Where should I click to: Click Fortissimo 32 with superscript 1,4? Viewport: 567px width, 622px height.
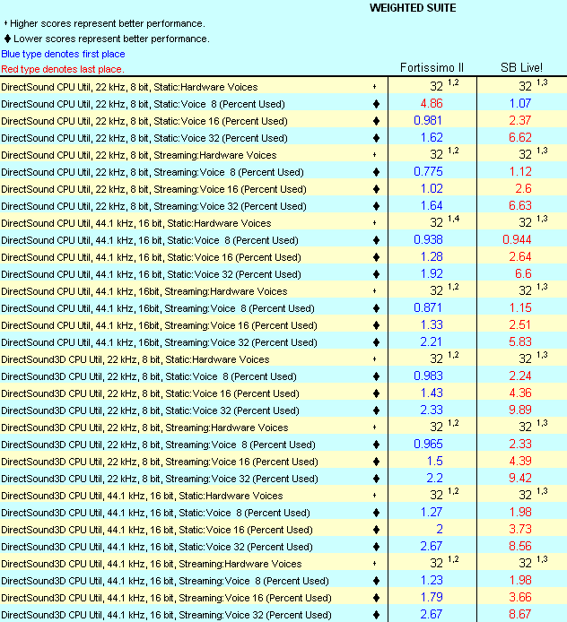tap(445, 222)
